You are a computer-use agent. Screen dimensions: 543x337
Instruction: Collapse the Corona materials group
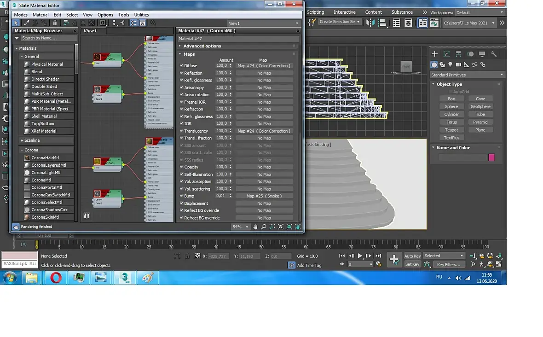(x=22, y=150)
